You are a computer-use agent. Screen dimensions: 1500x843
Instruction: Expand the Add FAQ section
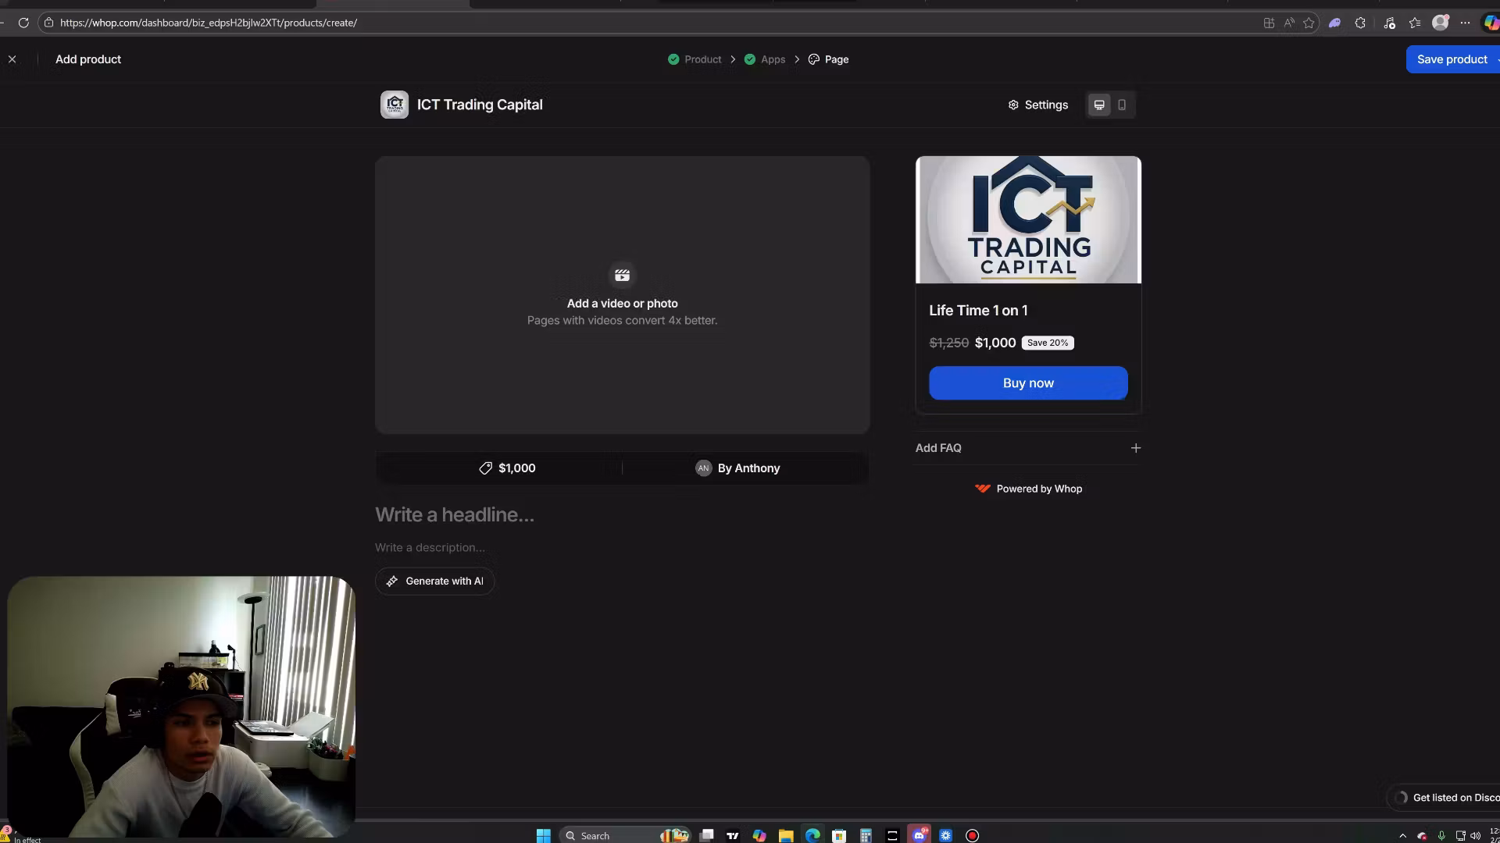(x=1135, y=448)
